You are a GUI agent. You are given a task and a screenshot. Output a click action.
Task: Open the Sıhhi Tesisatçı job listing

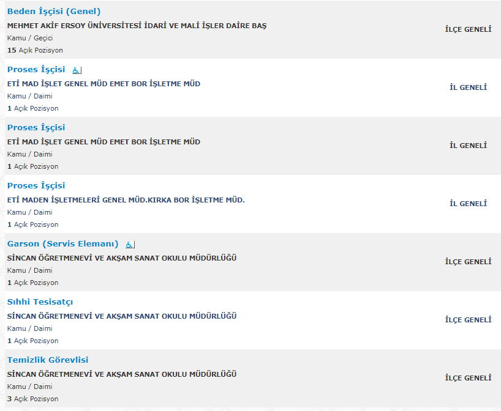(40, 302)
